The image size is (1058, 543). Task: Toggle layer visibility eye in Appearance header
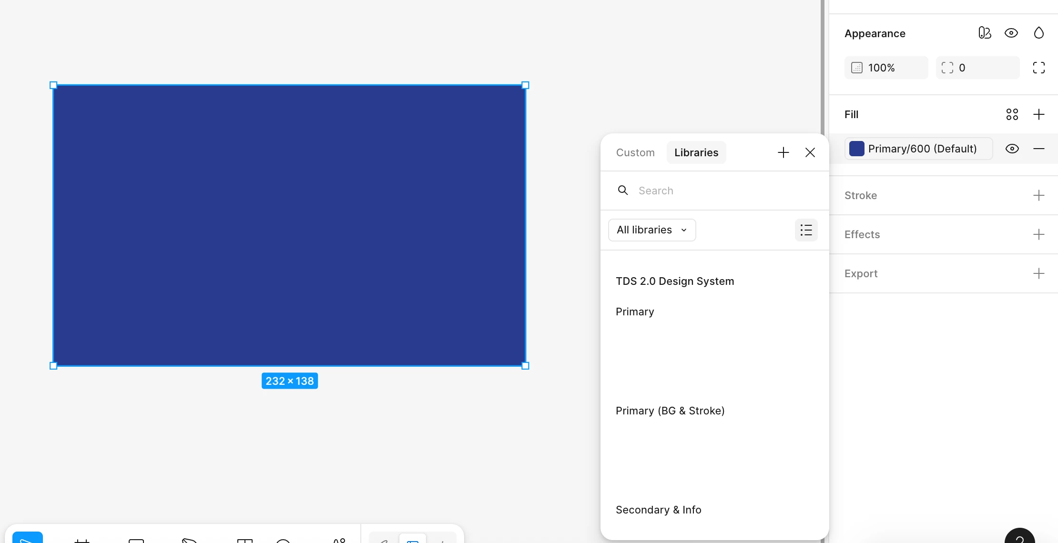coord(1011,33)
